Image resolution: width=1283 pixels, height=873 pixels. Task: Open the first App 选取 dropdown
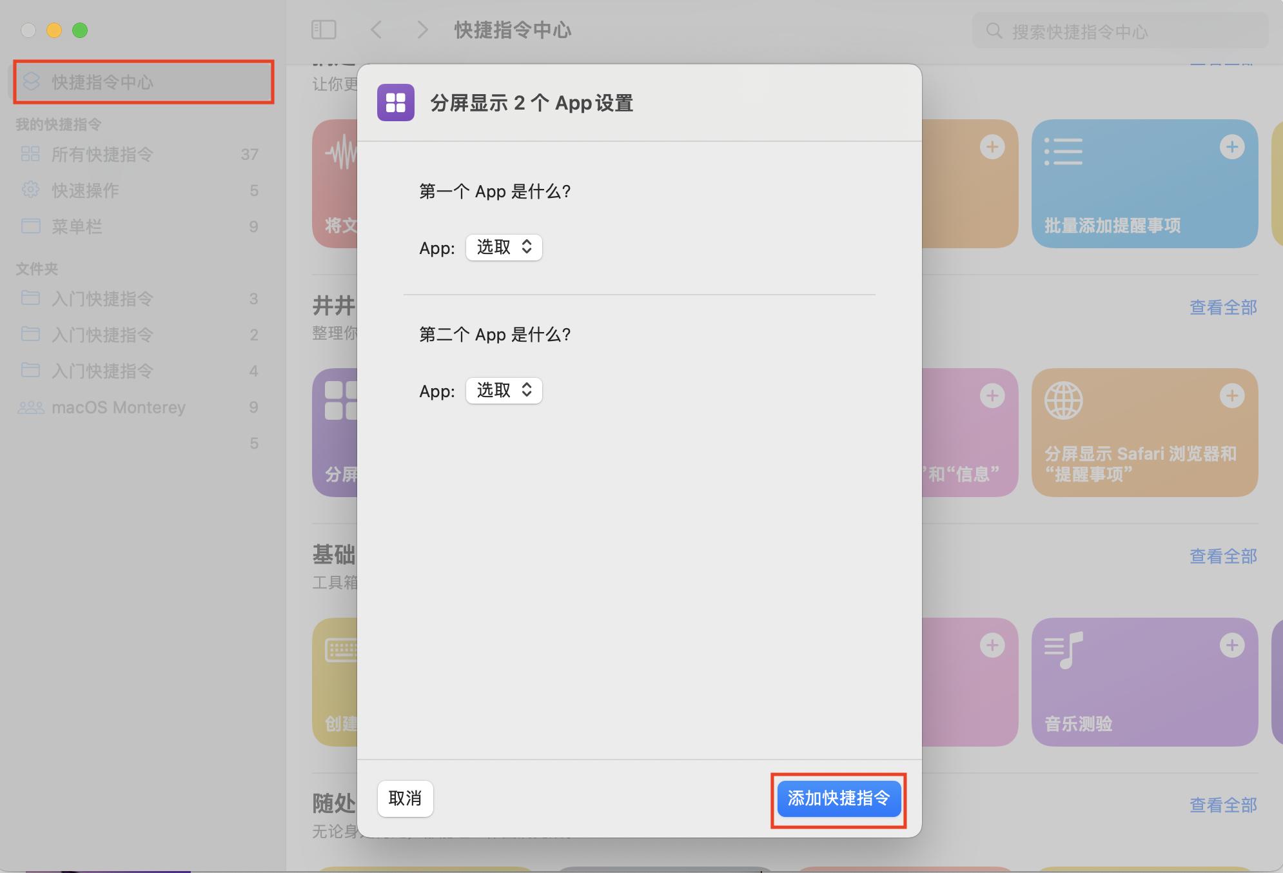click(x=504, y=247)
